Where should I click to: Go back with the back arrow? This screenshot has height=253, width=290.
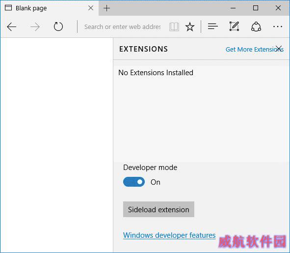(x=11, y=27)
